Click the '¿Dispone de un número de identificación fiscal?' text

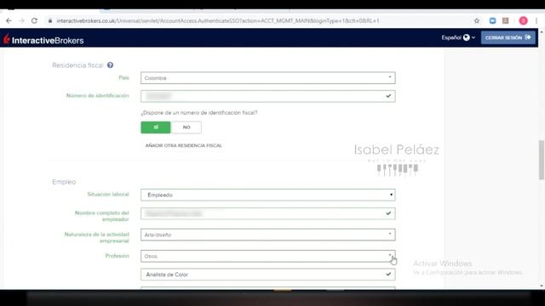pos(199,113)
